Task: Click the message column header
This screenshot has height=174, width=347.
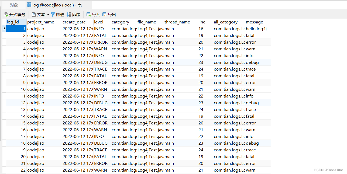Action: pyautogui.click(x=258, y=22)
